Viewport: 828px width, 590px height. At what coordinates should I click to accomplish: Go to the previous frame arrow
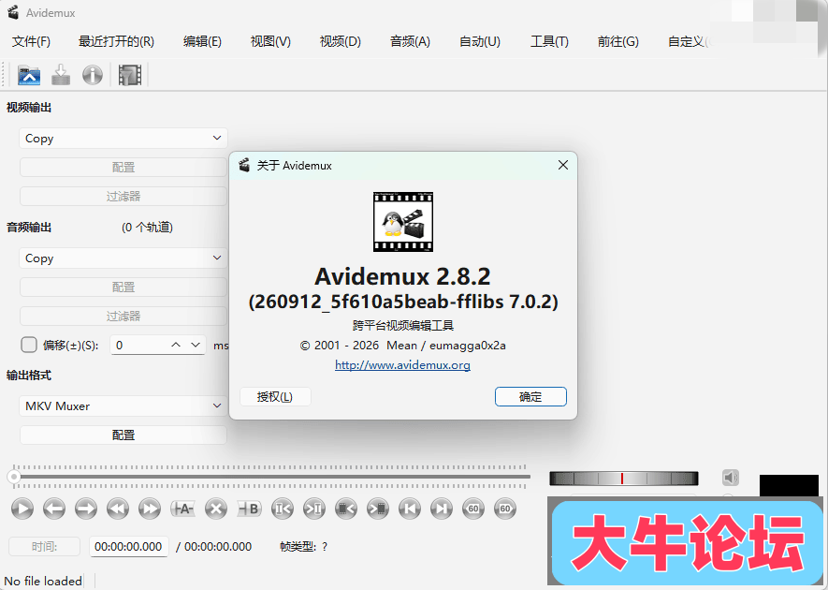click(x=54, y=509)
